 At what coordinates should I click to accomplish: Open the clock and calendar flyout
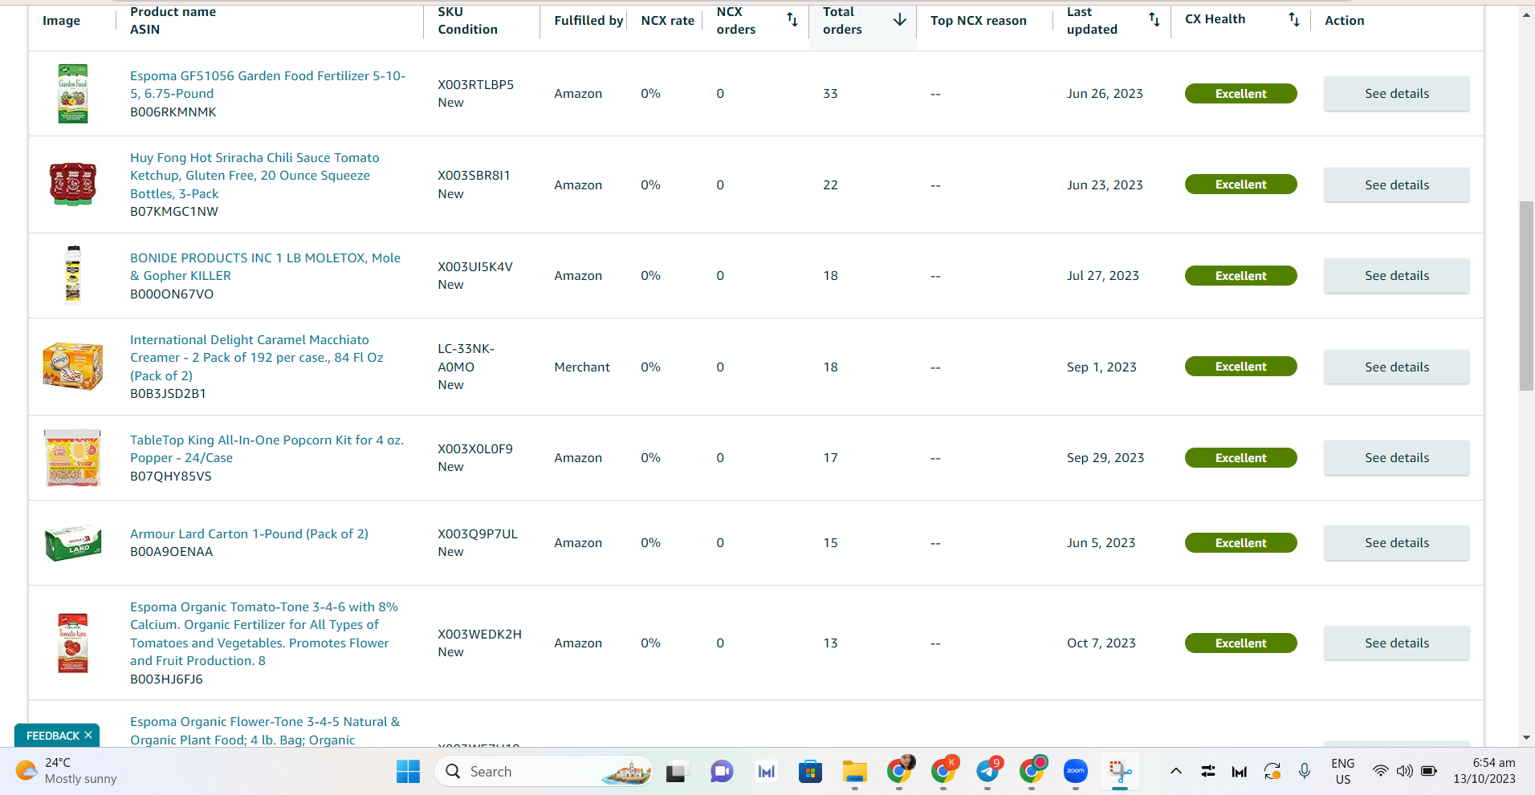(x=1484, y=771)
